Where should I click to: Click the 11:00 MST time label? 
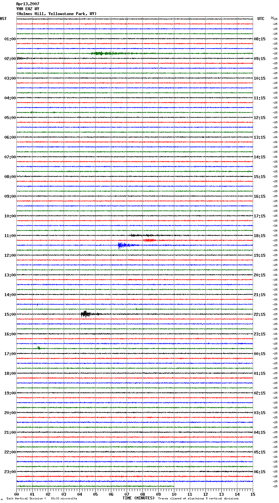pos(10,236)
